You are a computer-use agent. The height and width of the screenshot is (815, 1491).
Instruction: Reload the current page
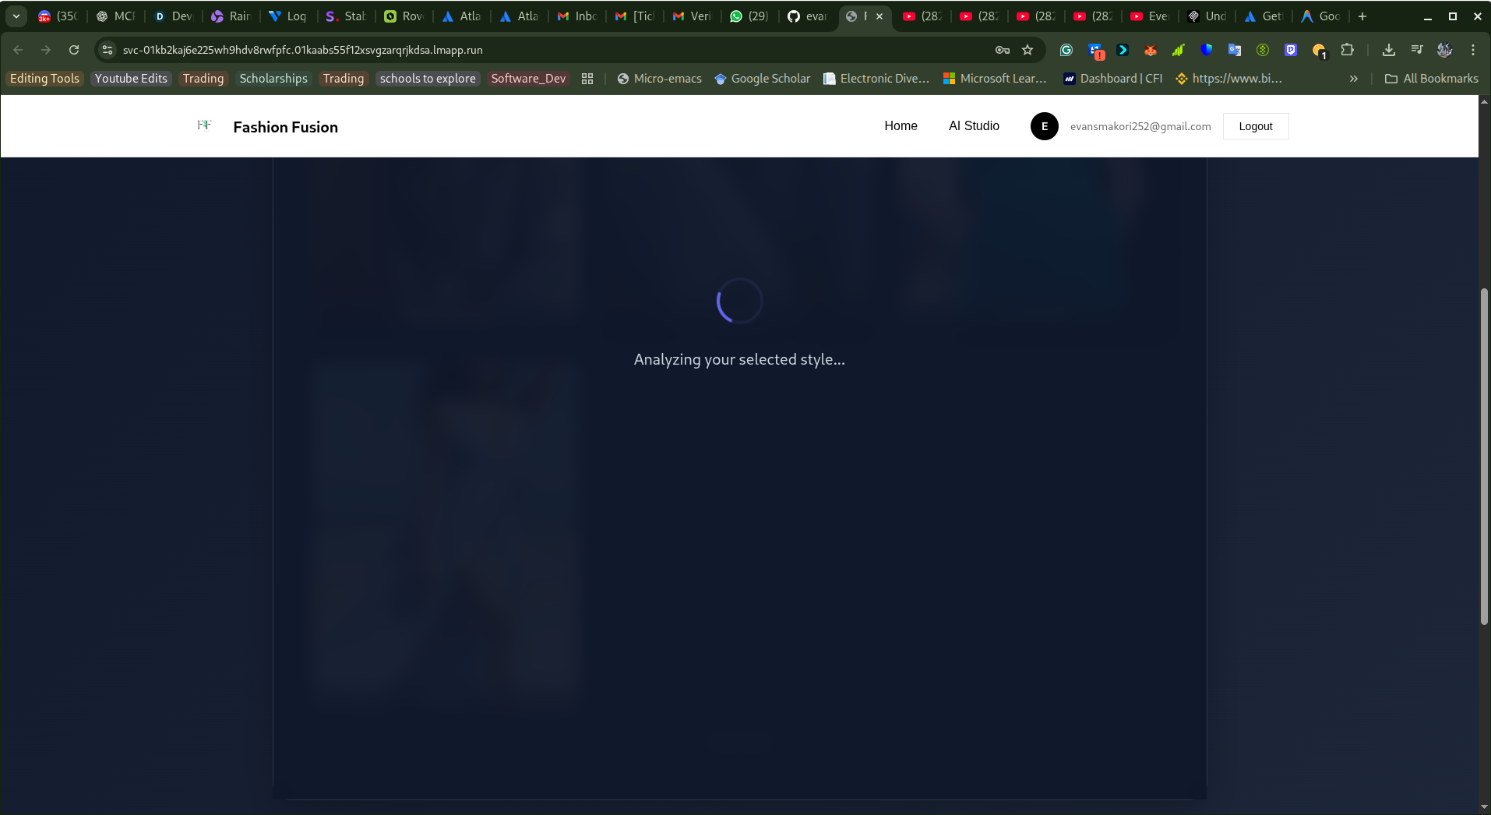point(74,50)
